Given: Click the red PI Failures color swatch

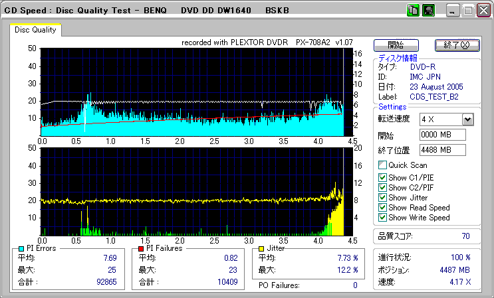Looking at the screenshot, I should click(140, 248).
